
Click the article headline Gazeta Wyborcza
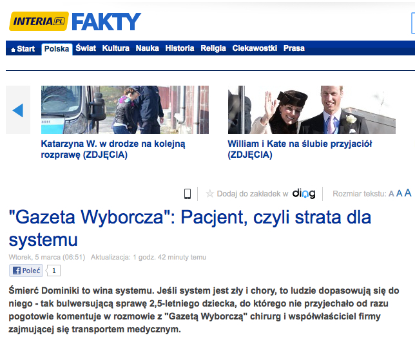point(189,228)
